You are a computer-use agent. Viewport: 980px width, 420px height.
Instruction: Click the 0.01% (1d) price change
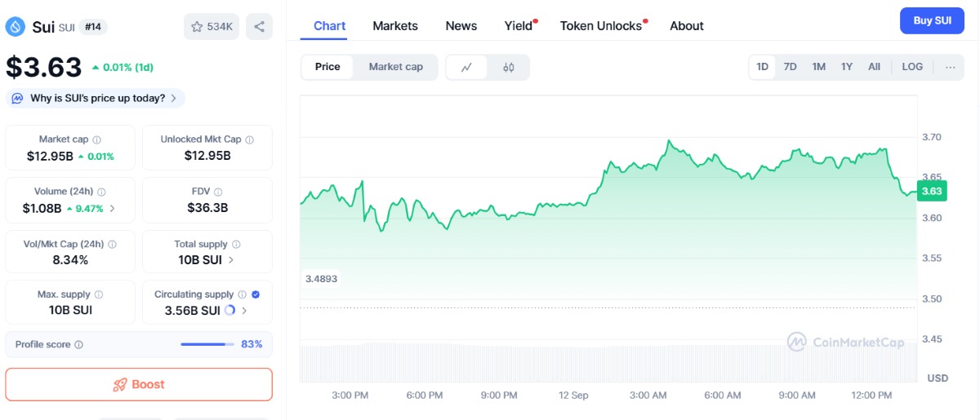(122, 67)
